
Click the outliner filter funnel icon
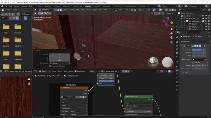(204, 10)
